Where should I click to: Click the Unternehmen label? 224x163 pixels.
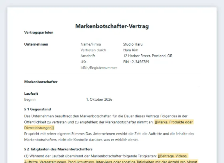pos(36,44)
